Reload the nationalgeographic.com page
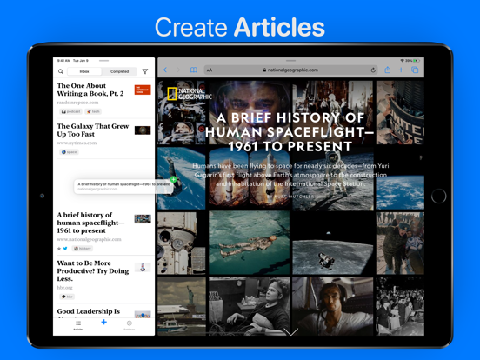This screenshot has height=360, width=480. [373, 70]
